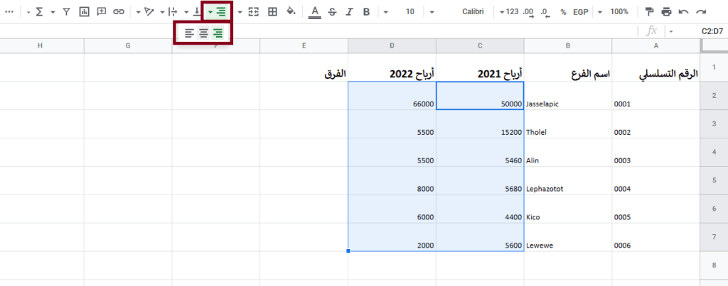
Task: Select column C header
Action: (480, 45)
